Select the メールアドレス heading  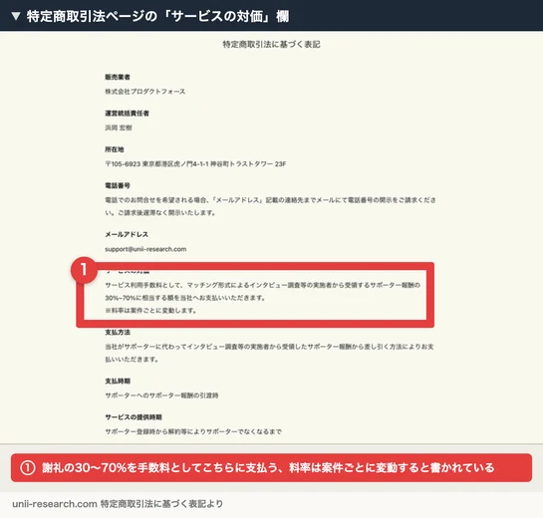point(127,234)
